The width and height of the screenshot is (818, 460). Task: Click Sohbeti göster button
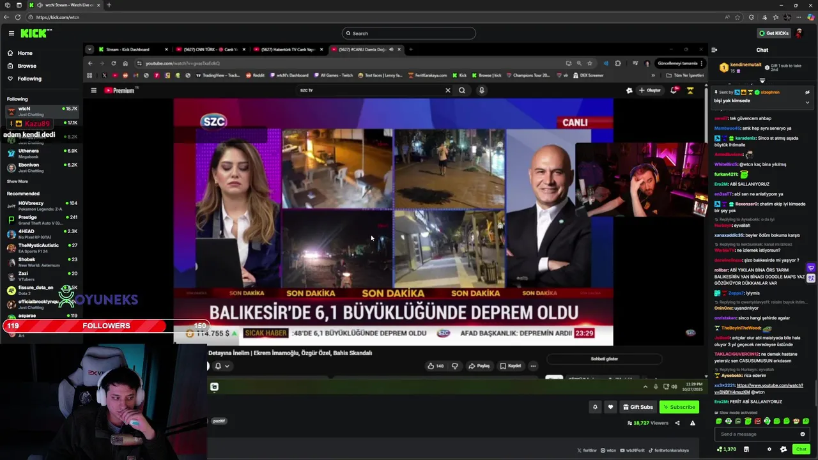tap(605, 359)
